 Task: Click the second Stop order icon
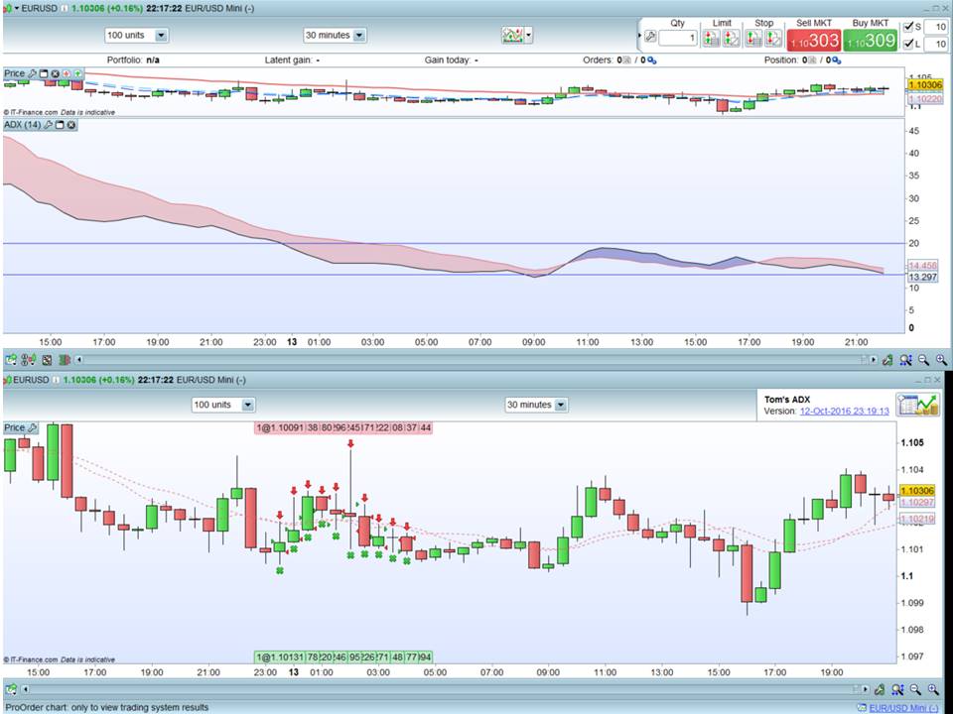coord(773,39)
